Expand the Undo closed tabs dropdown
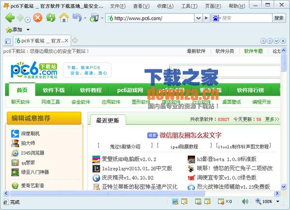 (85, 18)
